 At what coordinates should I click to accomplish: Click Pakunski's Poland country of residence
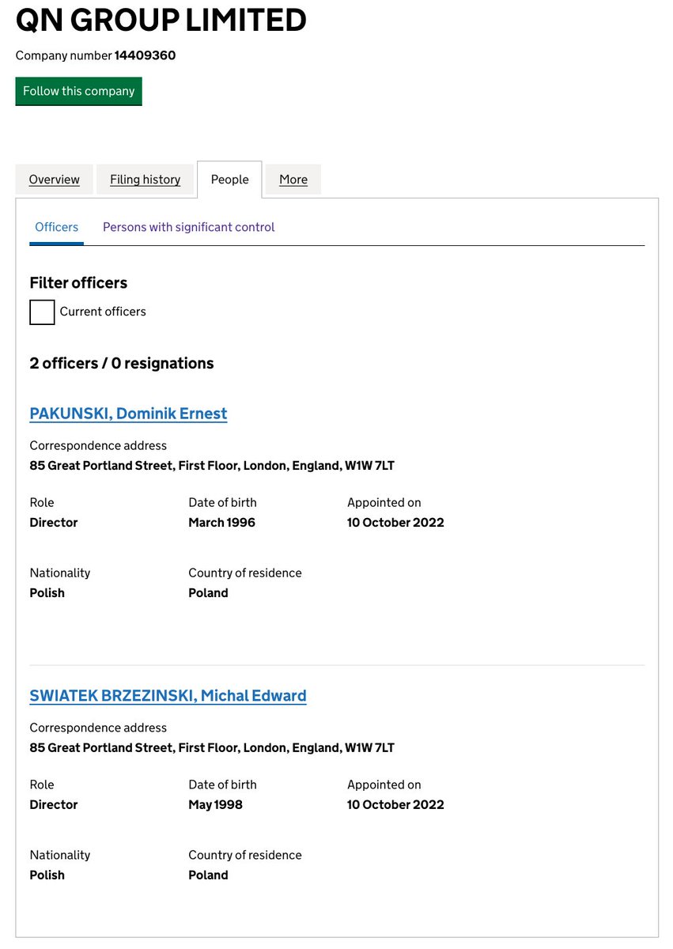208,593
